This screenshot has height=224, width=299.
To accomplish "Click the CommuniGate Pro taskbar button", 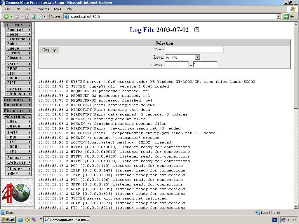I will [x=67, y=220].
